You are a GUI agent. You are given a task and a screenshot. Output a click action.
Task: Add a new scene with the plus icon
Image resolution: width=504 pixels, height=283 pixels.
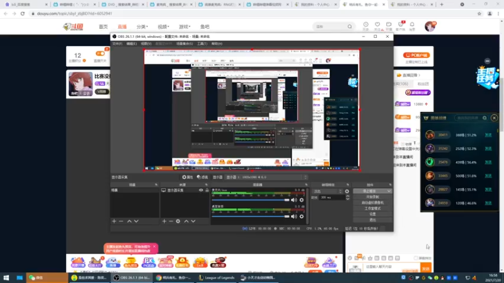point(114,221)
